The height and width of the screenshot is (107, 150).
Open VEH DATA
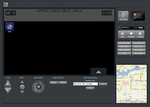pos(139,50)
